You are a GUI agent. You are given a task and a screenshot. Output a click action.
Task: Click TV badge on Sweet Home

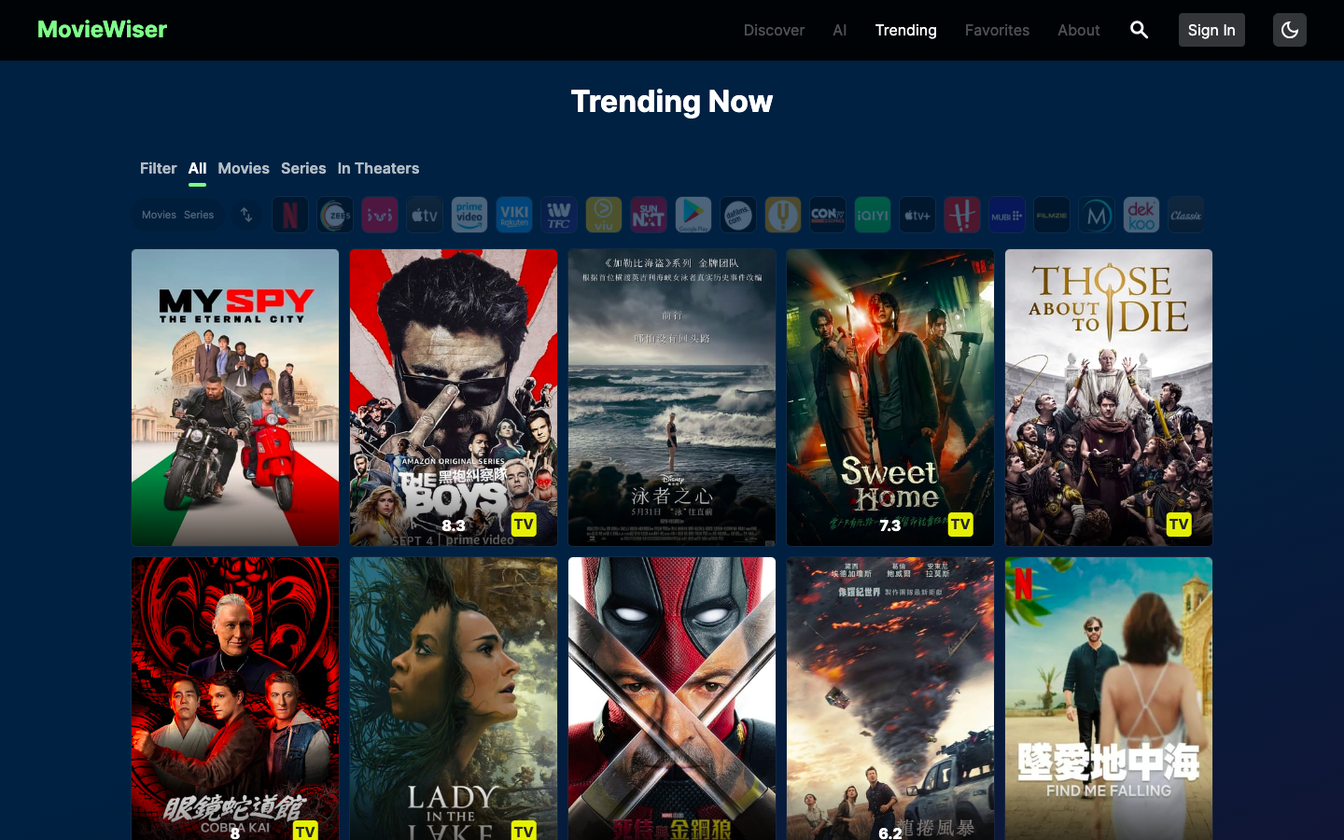click(x=960, y=525)
